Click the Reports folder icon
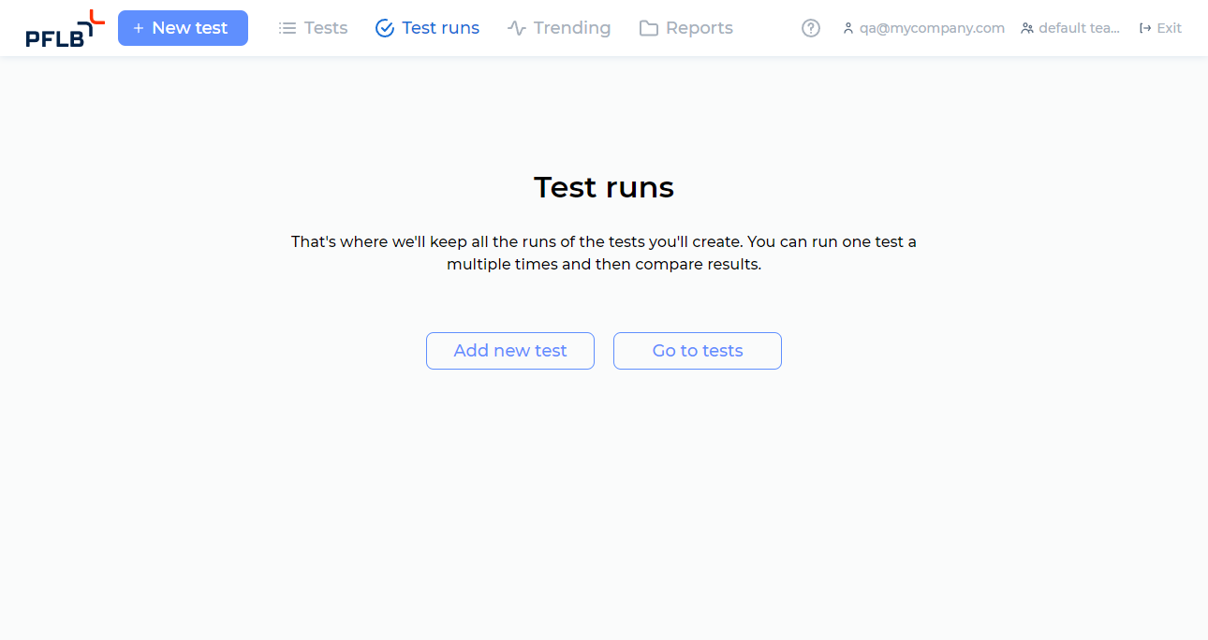1208x640 pixels. click(649, 27)
